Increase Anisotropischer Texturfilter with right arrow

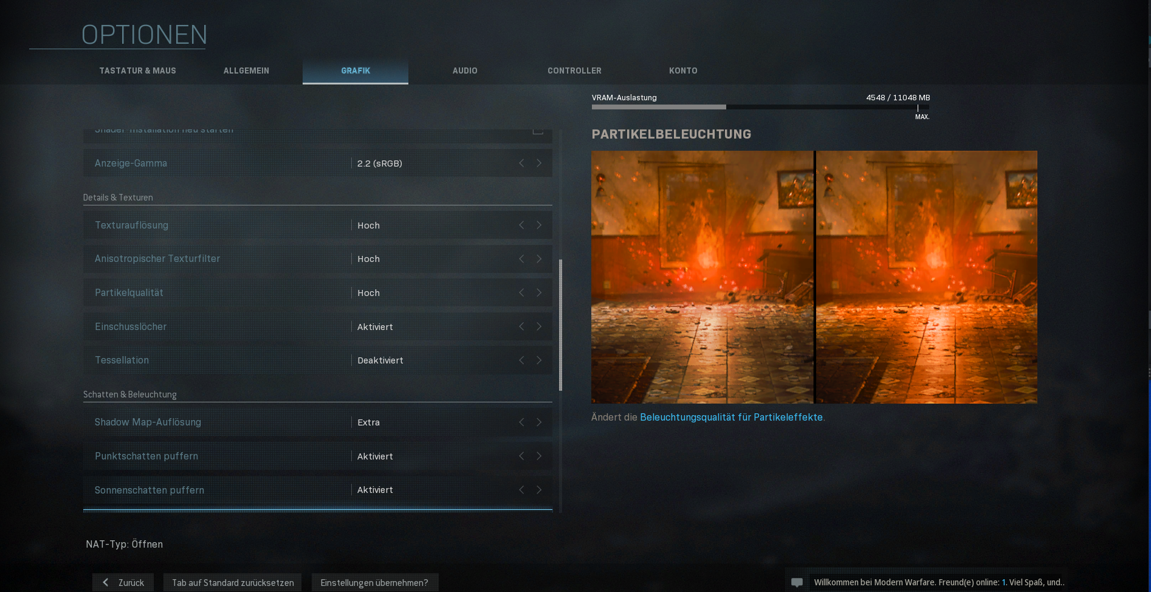539,259
